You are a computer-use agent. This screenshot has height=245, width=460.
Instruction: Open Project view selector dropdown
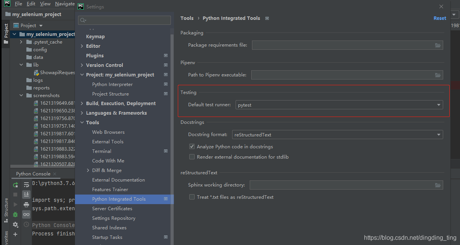point(41,26)
